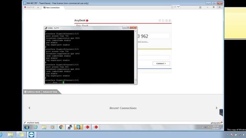Minimize the inner AnyDesk window

(x=208, y=7)
